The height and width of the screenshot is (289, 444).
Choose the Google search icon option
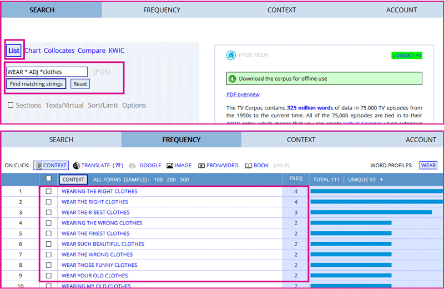[133, 166]
